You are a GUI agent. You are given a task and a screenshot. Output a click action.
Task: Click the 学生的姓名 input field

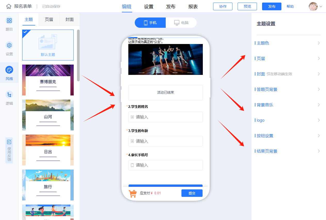pyautogui.click(x=165, y=117)
